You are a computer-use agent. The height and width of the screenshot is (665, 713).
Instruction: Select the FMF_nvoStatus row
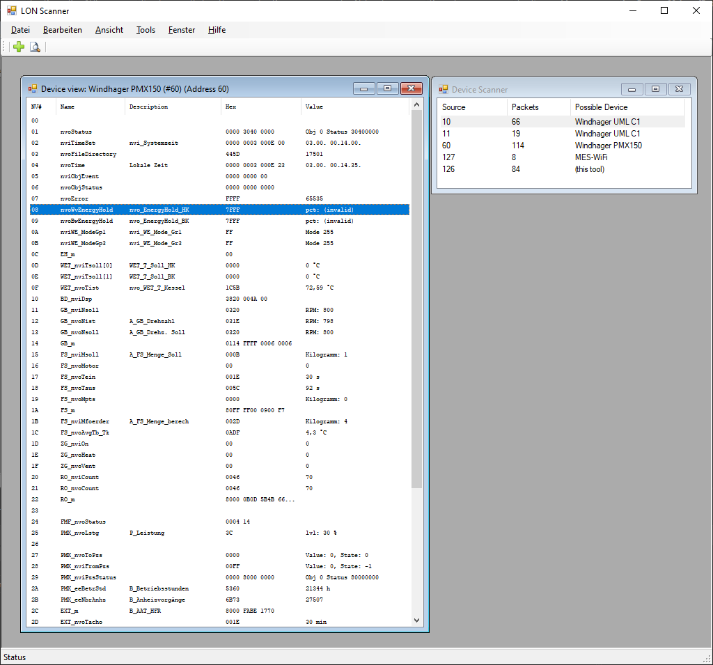219,522
